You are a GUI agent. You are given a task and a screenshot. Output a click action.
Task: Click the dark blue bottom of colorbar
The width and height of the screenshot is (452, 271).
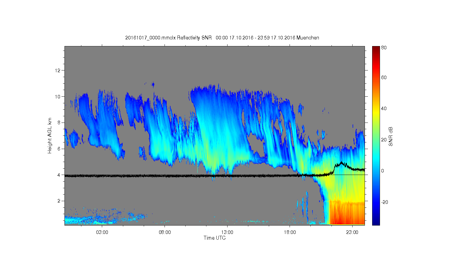pos(376,221)
